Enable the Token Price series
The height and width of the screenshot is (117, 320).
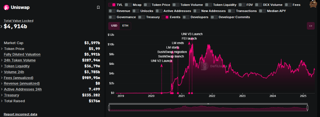[147, 5]
